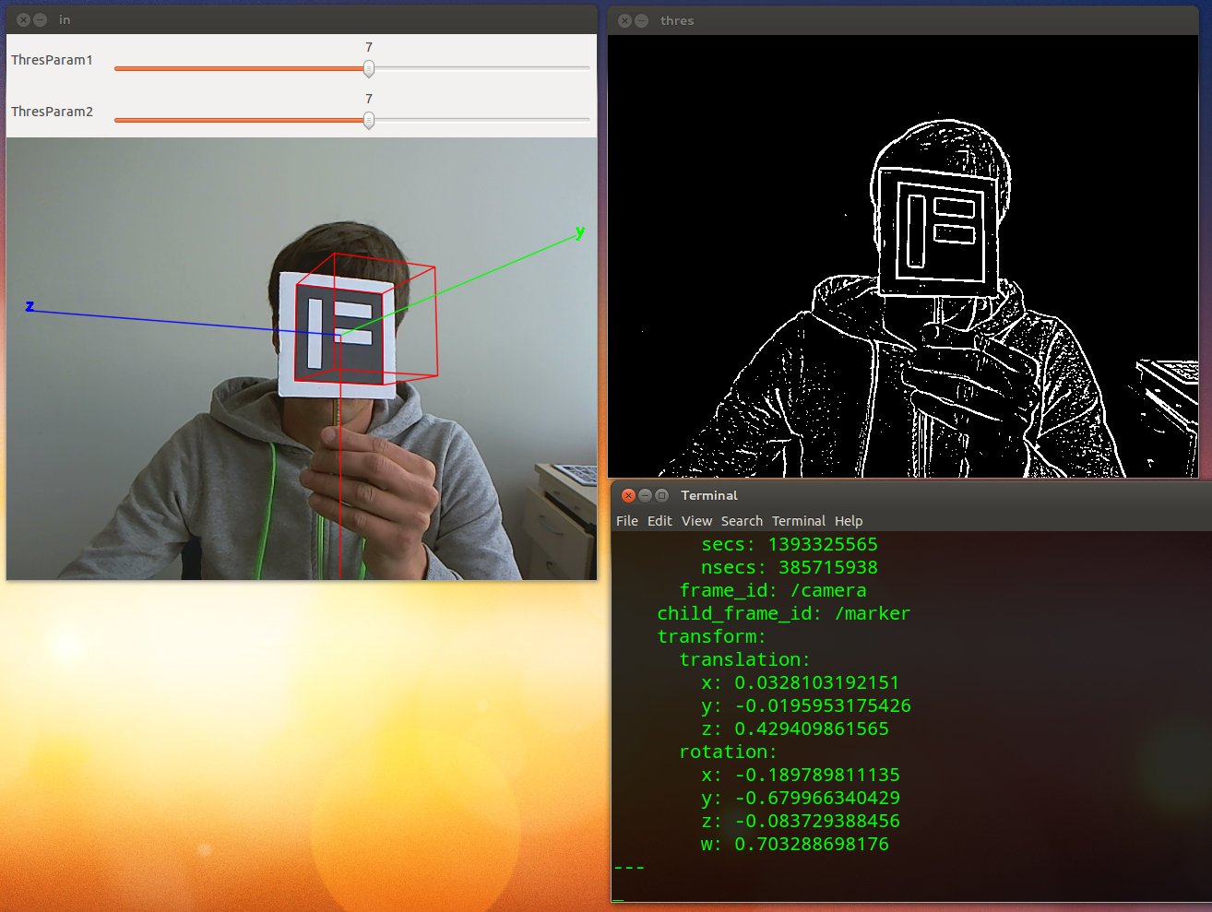This screenshot has width=1212, height=912.
Task: Click rotation y value -0.679966340429
Action: click(817, 798)
